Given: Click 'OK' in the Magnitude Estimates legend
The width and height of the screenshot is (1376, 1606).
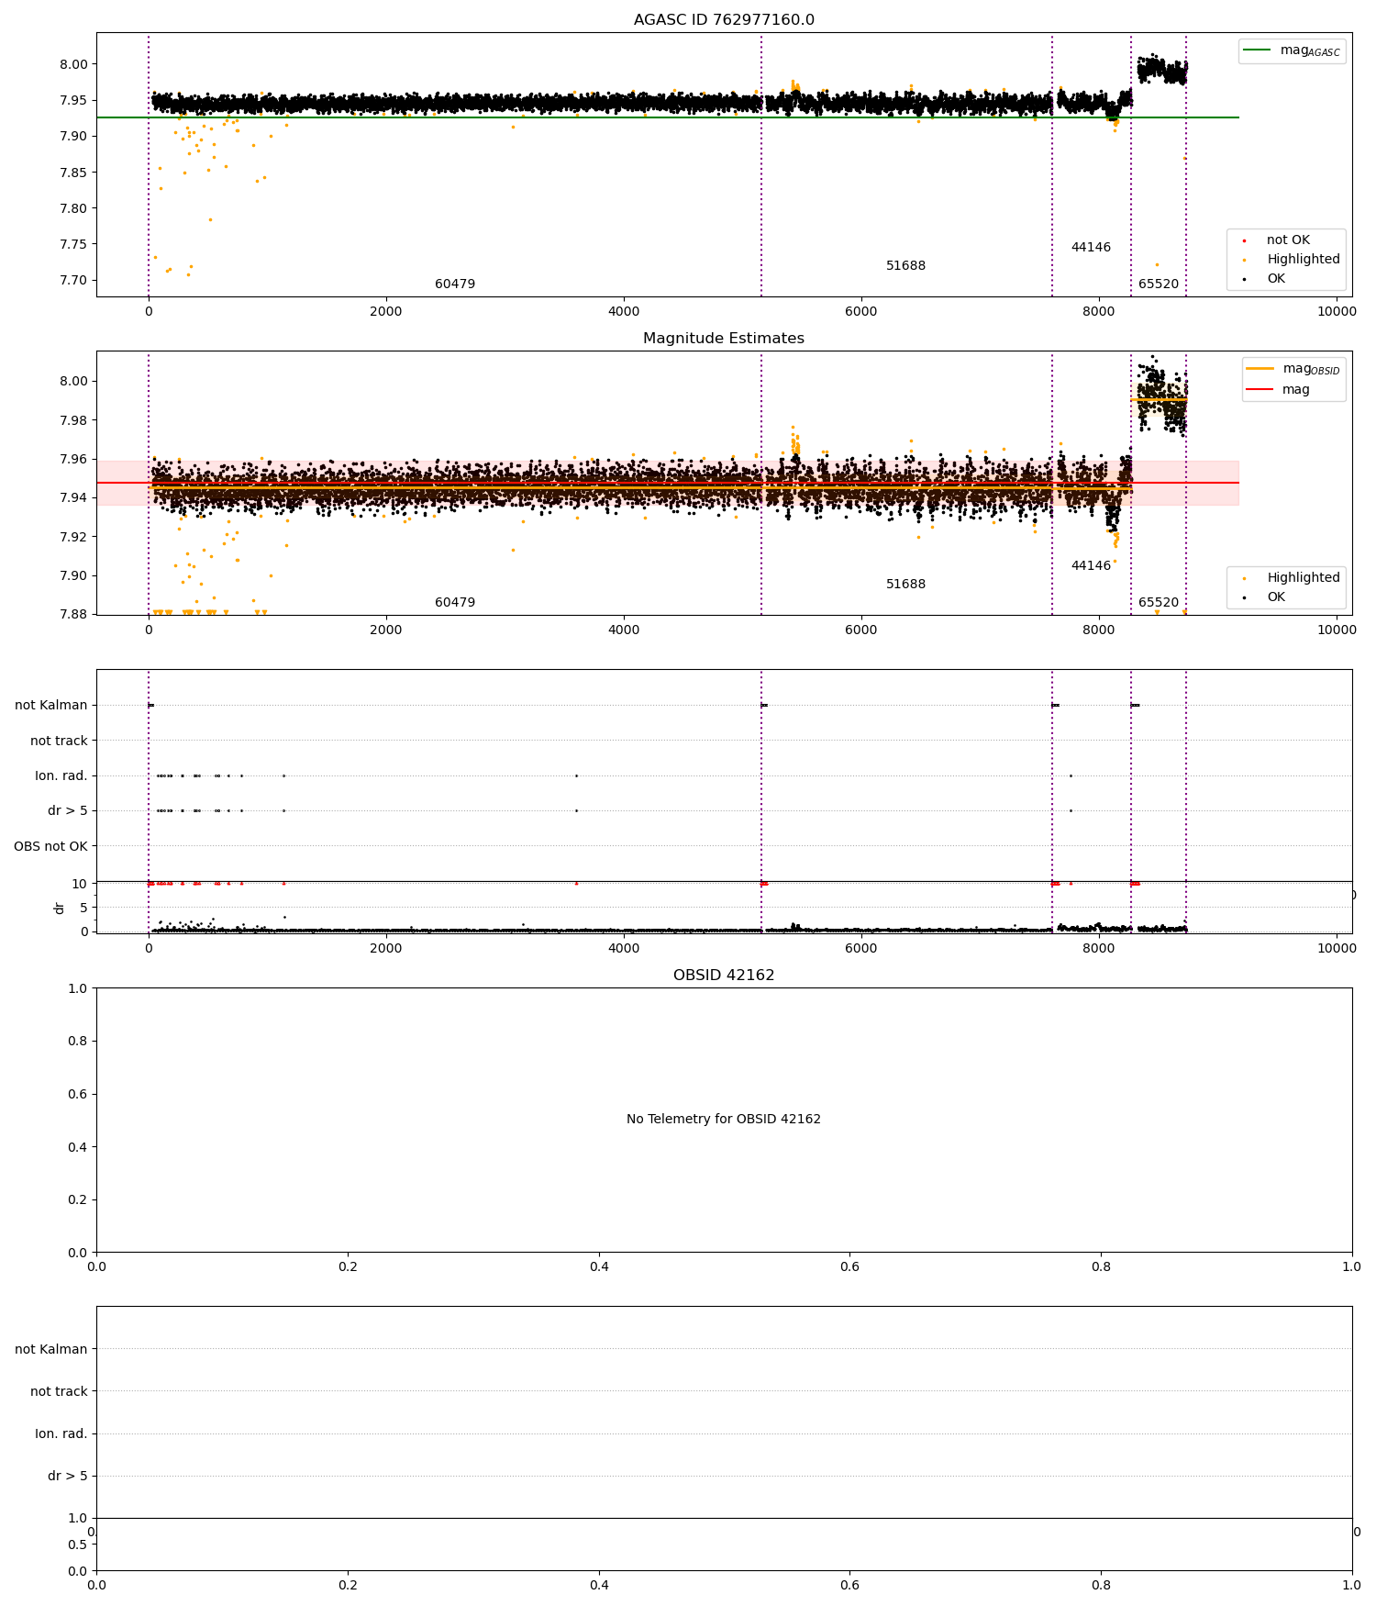Looking at the screenshot, I should [x=1276, y=597].
